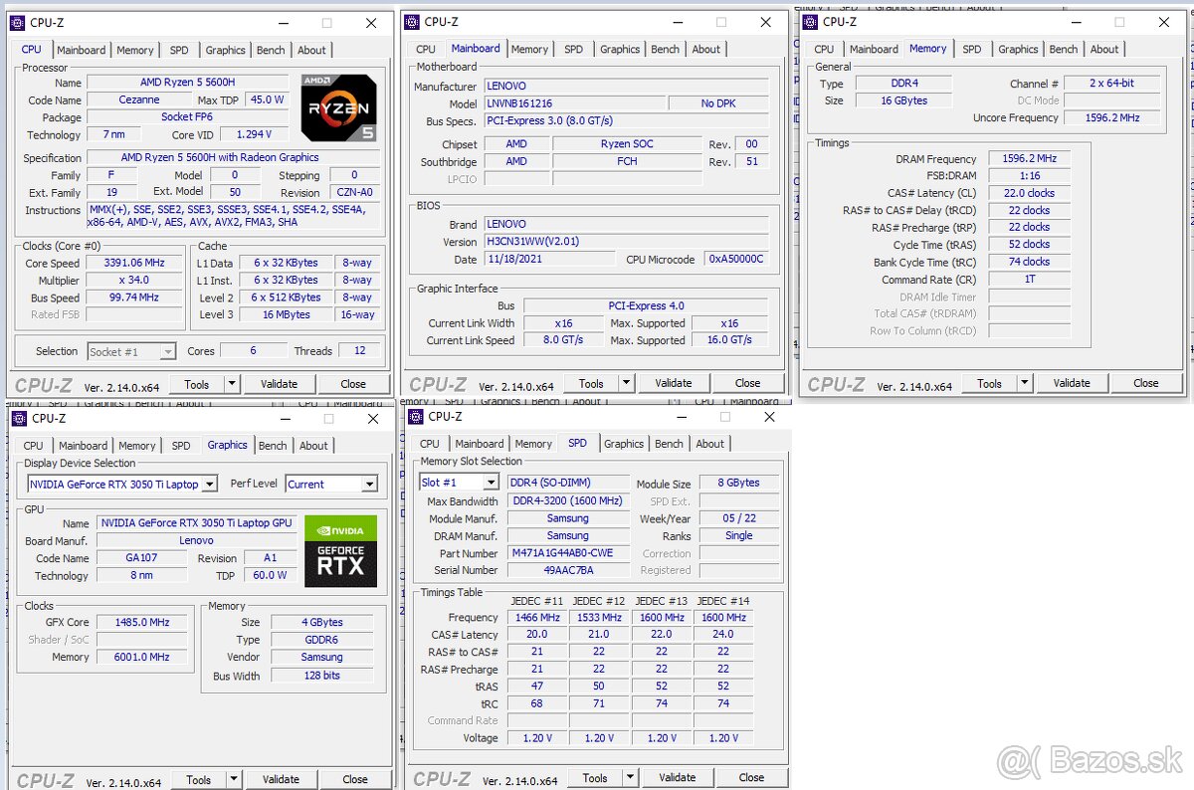1194x790 pixels.
Task: Click Close button in the Mainboard window
Action: coord(748,382)
